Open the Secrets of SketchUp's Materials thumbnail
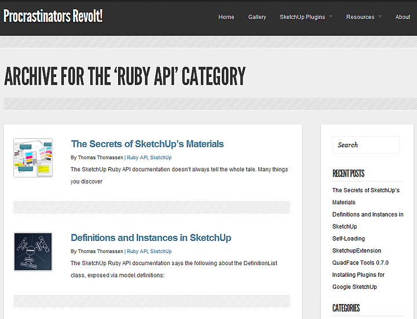This screenshot has height=319, width=417. [x=33, y=158]
